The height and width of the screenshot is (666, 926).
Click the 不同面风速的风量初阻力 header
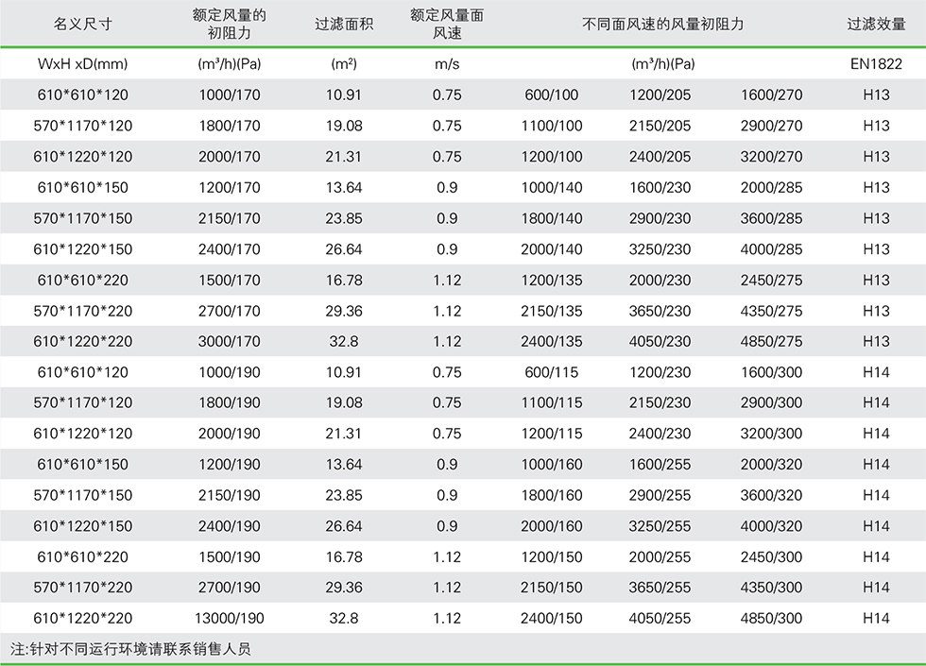pyautogui.click(x=662, y=24)
